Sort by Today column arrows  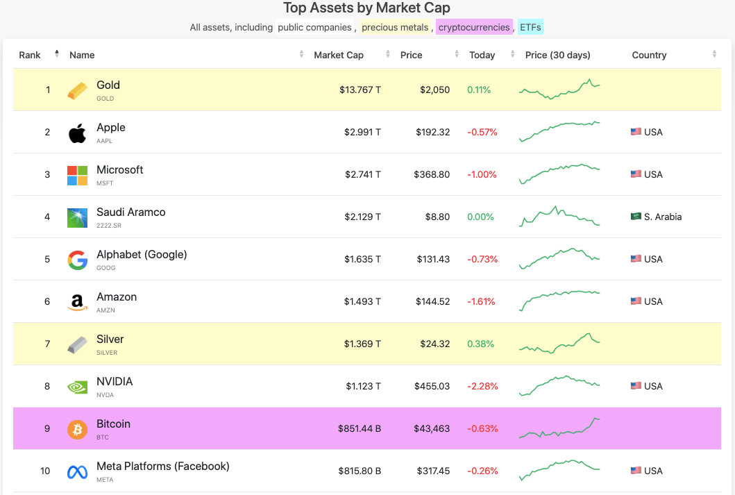click(x=512, y=54)
